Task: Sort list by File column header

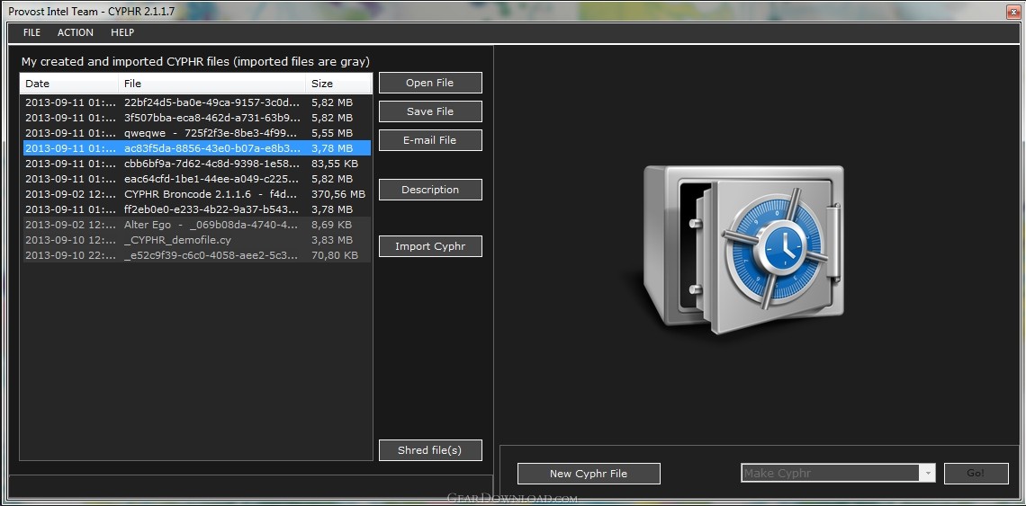Action: pyautogui.click(x=212, y=84)
